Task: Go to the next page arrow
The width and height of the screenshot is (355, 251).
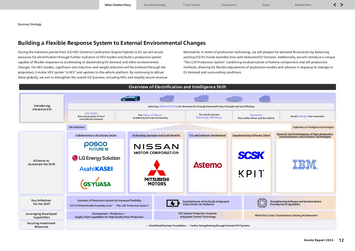Action: tap(342, 5)
